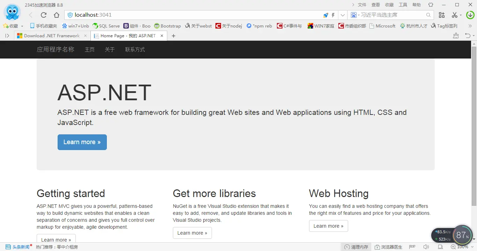Image resolution: width=477 pixels, height=251 pixels.
Task: Expand the screenshot tool dropdown arrow
Action: [x=461, y=15]
